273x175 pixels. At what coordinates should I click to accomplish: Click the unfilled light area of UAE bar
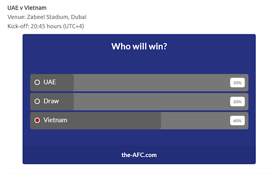(x=151, y=82)
